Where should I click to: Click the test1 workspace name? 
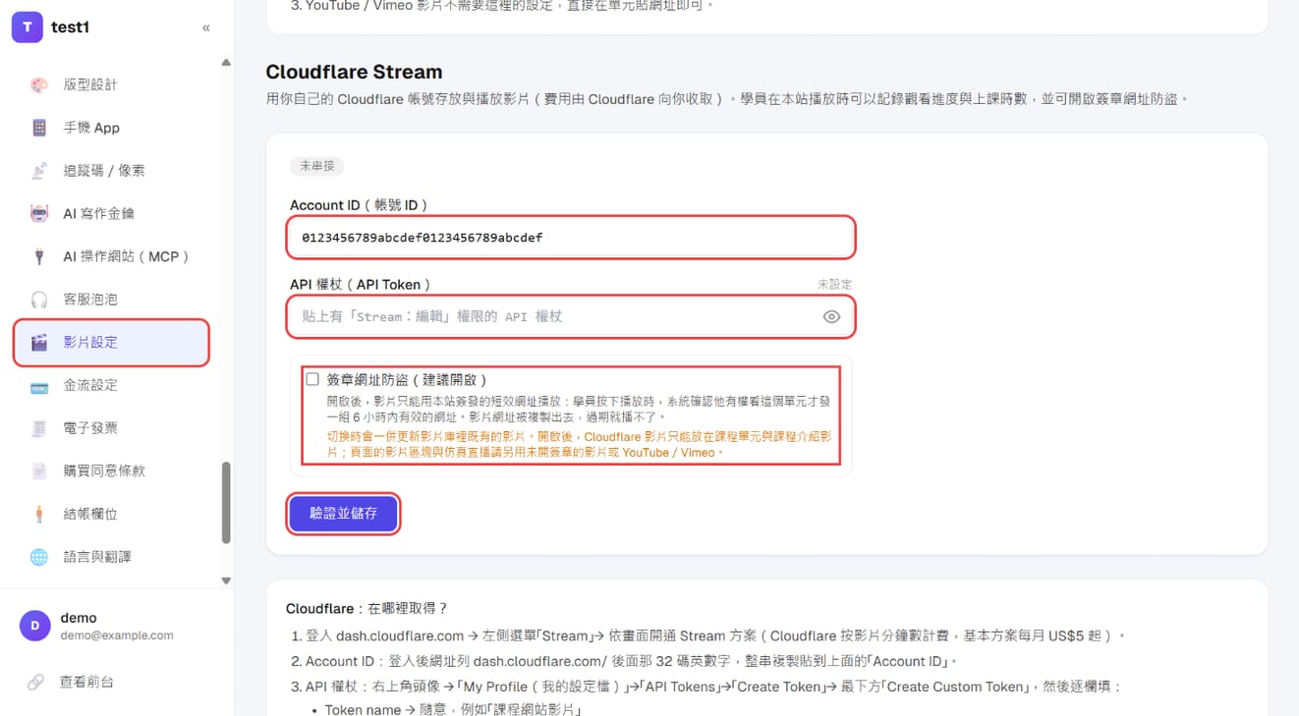[71, 28]
